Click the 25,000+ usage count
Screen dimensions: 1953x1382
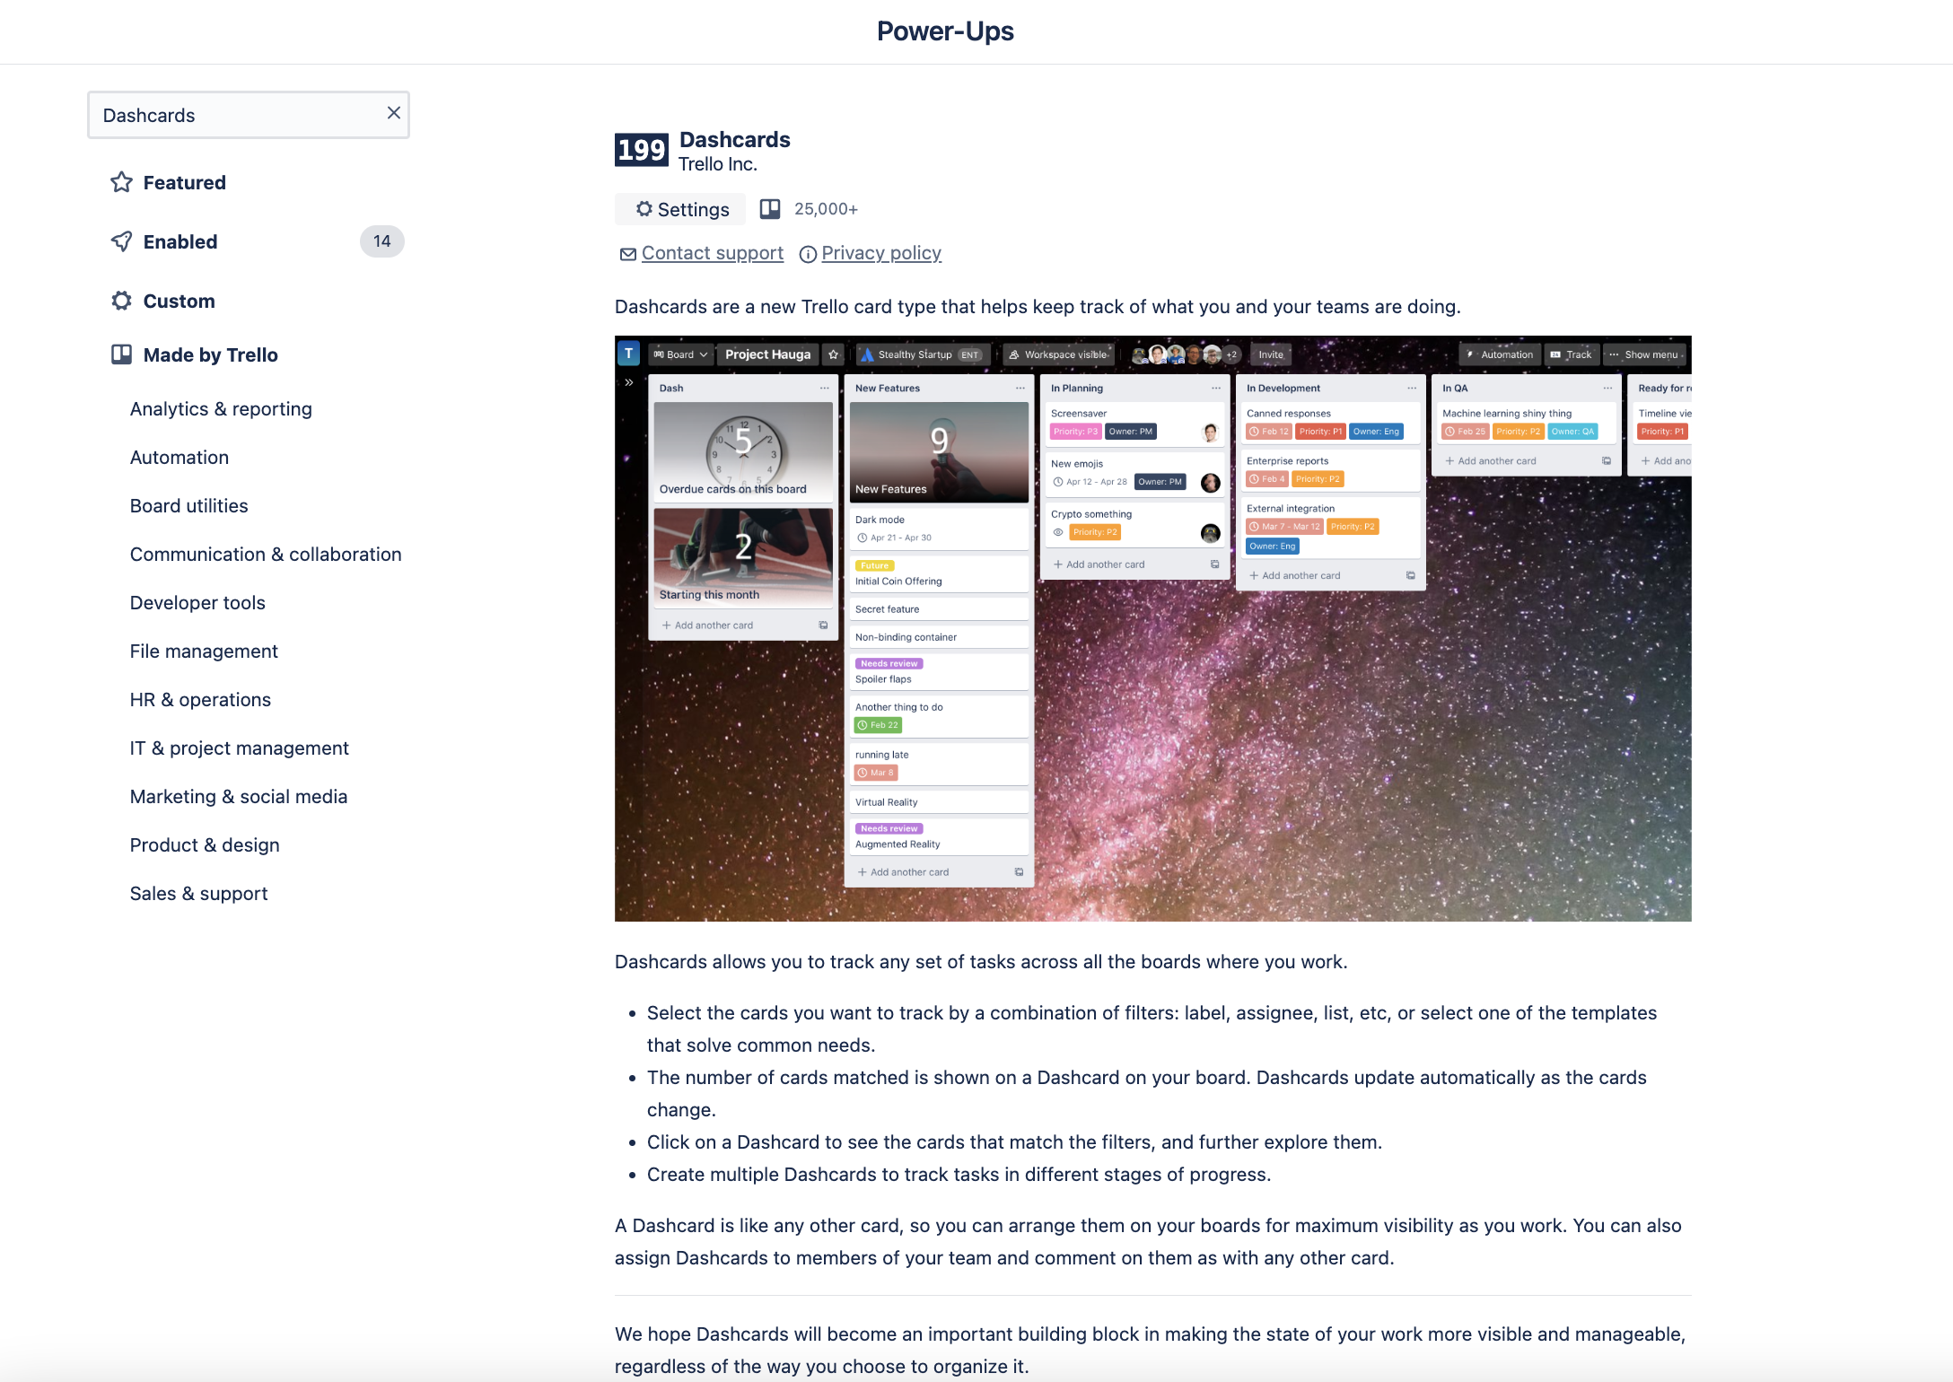click(x=826, y=209)
